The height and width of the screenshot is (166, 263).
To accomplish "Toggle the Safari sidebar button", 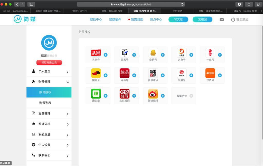I will (x=31, y=4).
